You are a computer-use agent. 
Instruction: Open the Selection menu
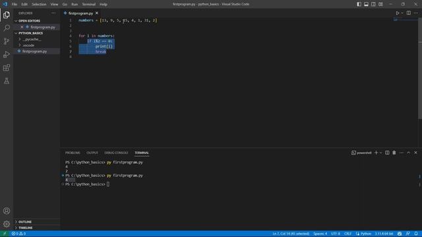(39, 4)
